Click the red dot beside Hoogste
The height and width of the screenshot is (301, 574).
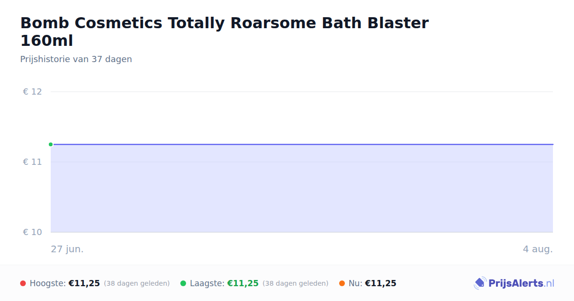[23, 283]
